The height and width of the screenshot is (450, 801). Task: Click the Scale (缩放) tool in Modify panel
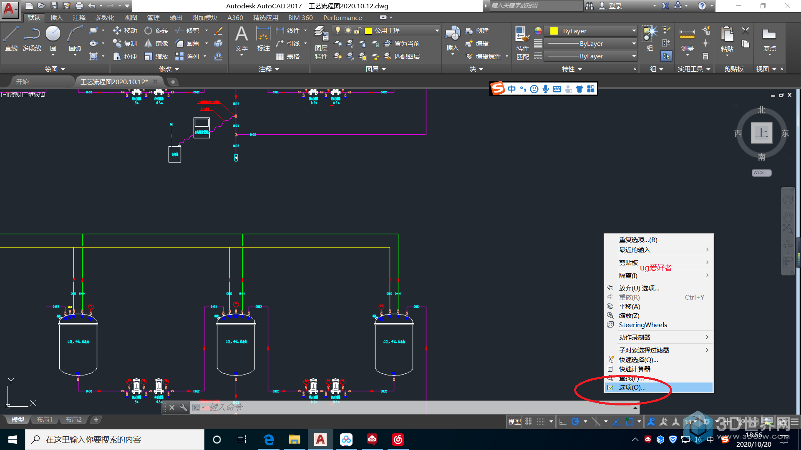tap(156, 57)
